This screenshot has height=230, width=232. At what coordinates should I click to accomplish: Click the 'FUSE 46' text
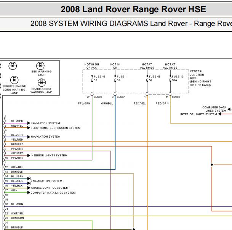(x=155, y=77)
